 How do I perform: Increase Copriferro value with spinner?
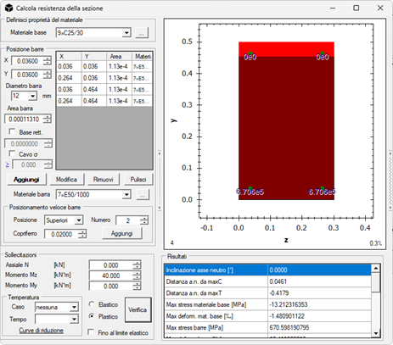tap(82, 232)
